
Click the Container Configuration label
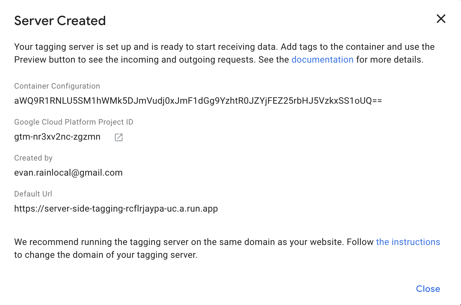click(57, 86)
